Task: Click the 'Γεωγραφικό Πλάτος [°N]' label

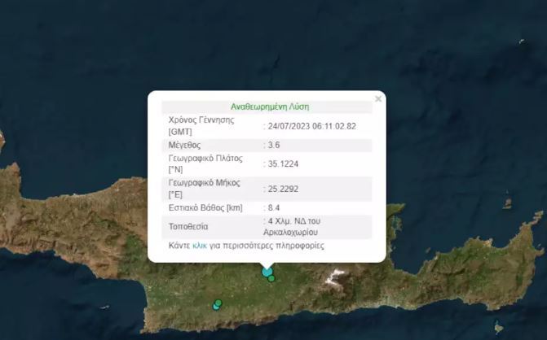Action: tap(205, 163)
